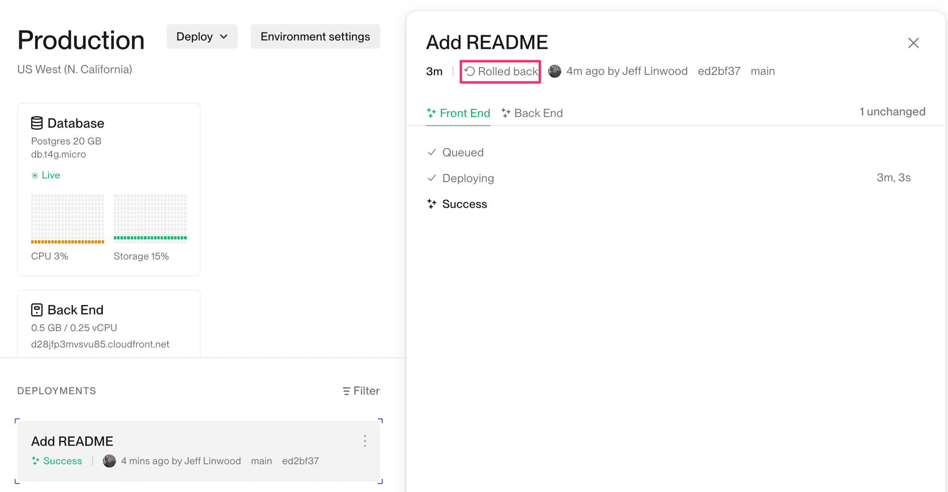Image resolution: width=948 pixels, height=492 pixels.
Task: Click Jeff Linwood's avatar in deployment row
Action: click(109, 461)
